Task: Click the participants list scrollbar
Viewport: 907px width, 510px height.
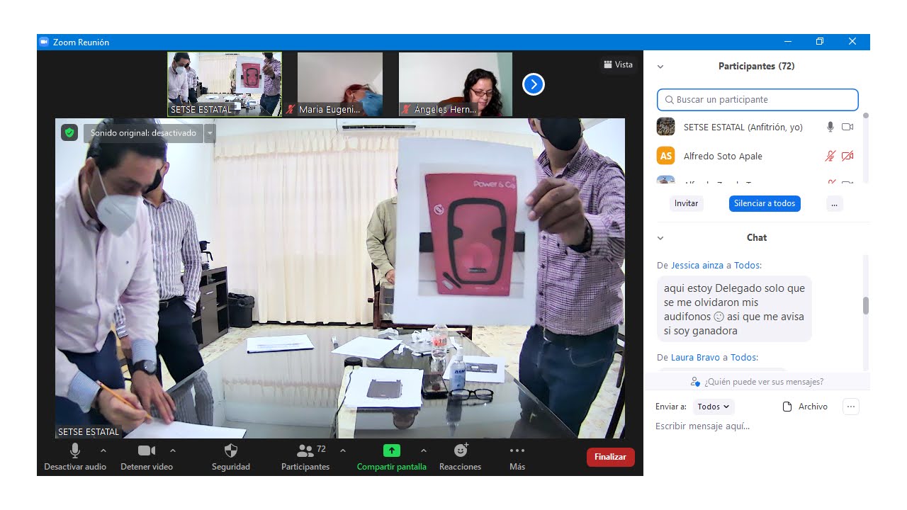Action: (865, 147)
